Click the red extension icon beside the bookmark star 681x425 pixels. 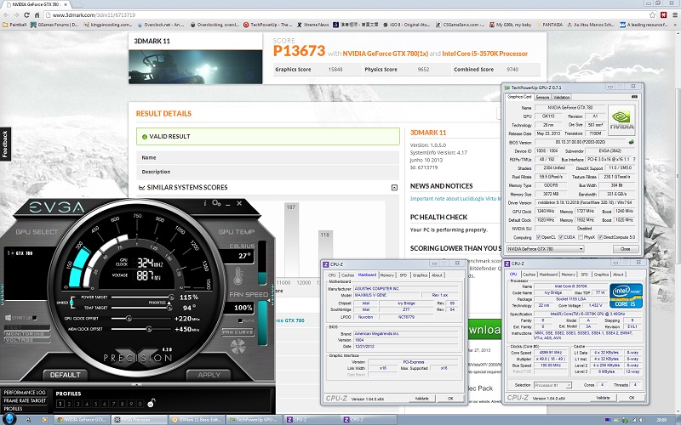point(664,14)
